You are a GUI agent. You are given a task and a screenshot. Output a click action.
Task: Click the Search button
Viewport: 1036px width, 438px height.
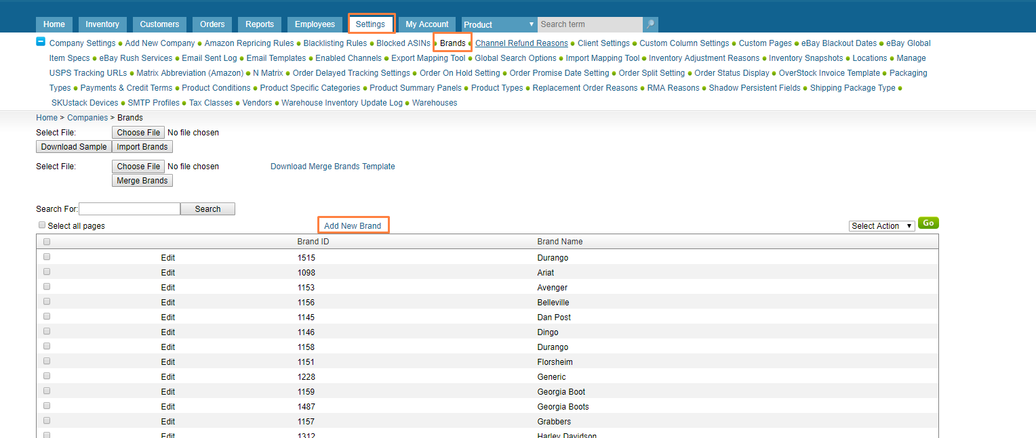(207, 209)
